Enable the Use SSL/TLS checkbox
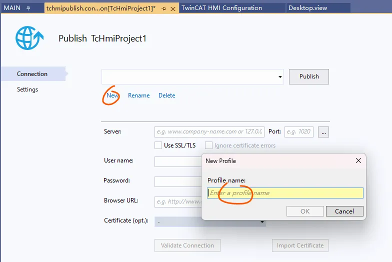The width and height of the screenshot is (392, 262). coord(158,145)
